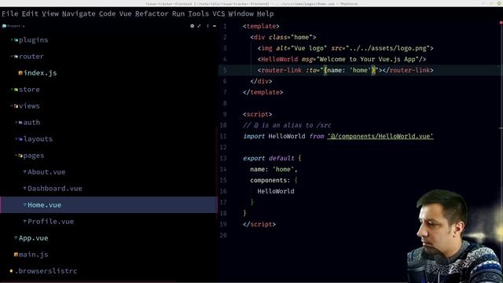Expand the layouts folder arrow
Screen dimensions: 503x283
click(x=17, y=139)
